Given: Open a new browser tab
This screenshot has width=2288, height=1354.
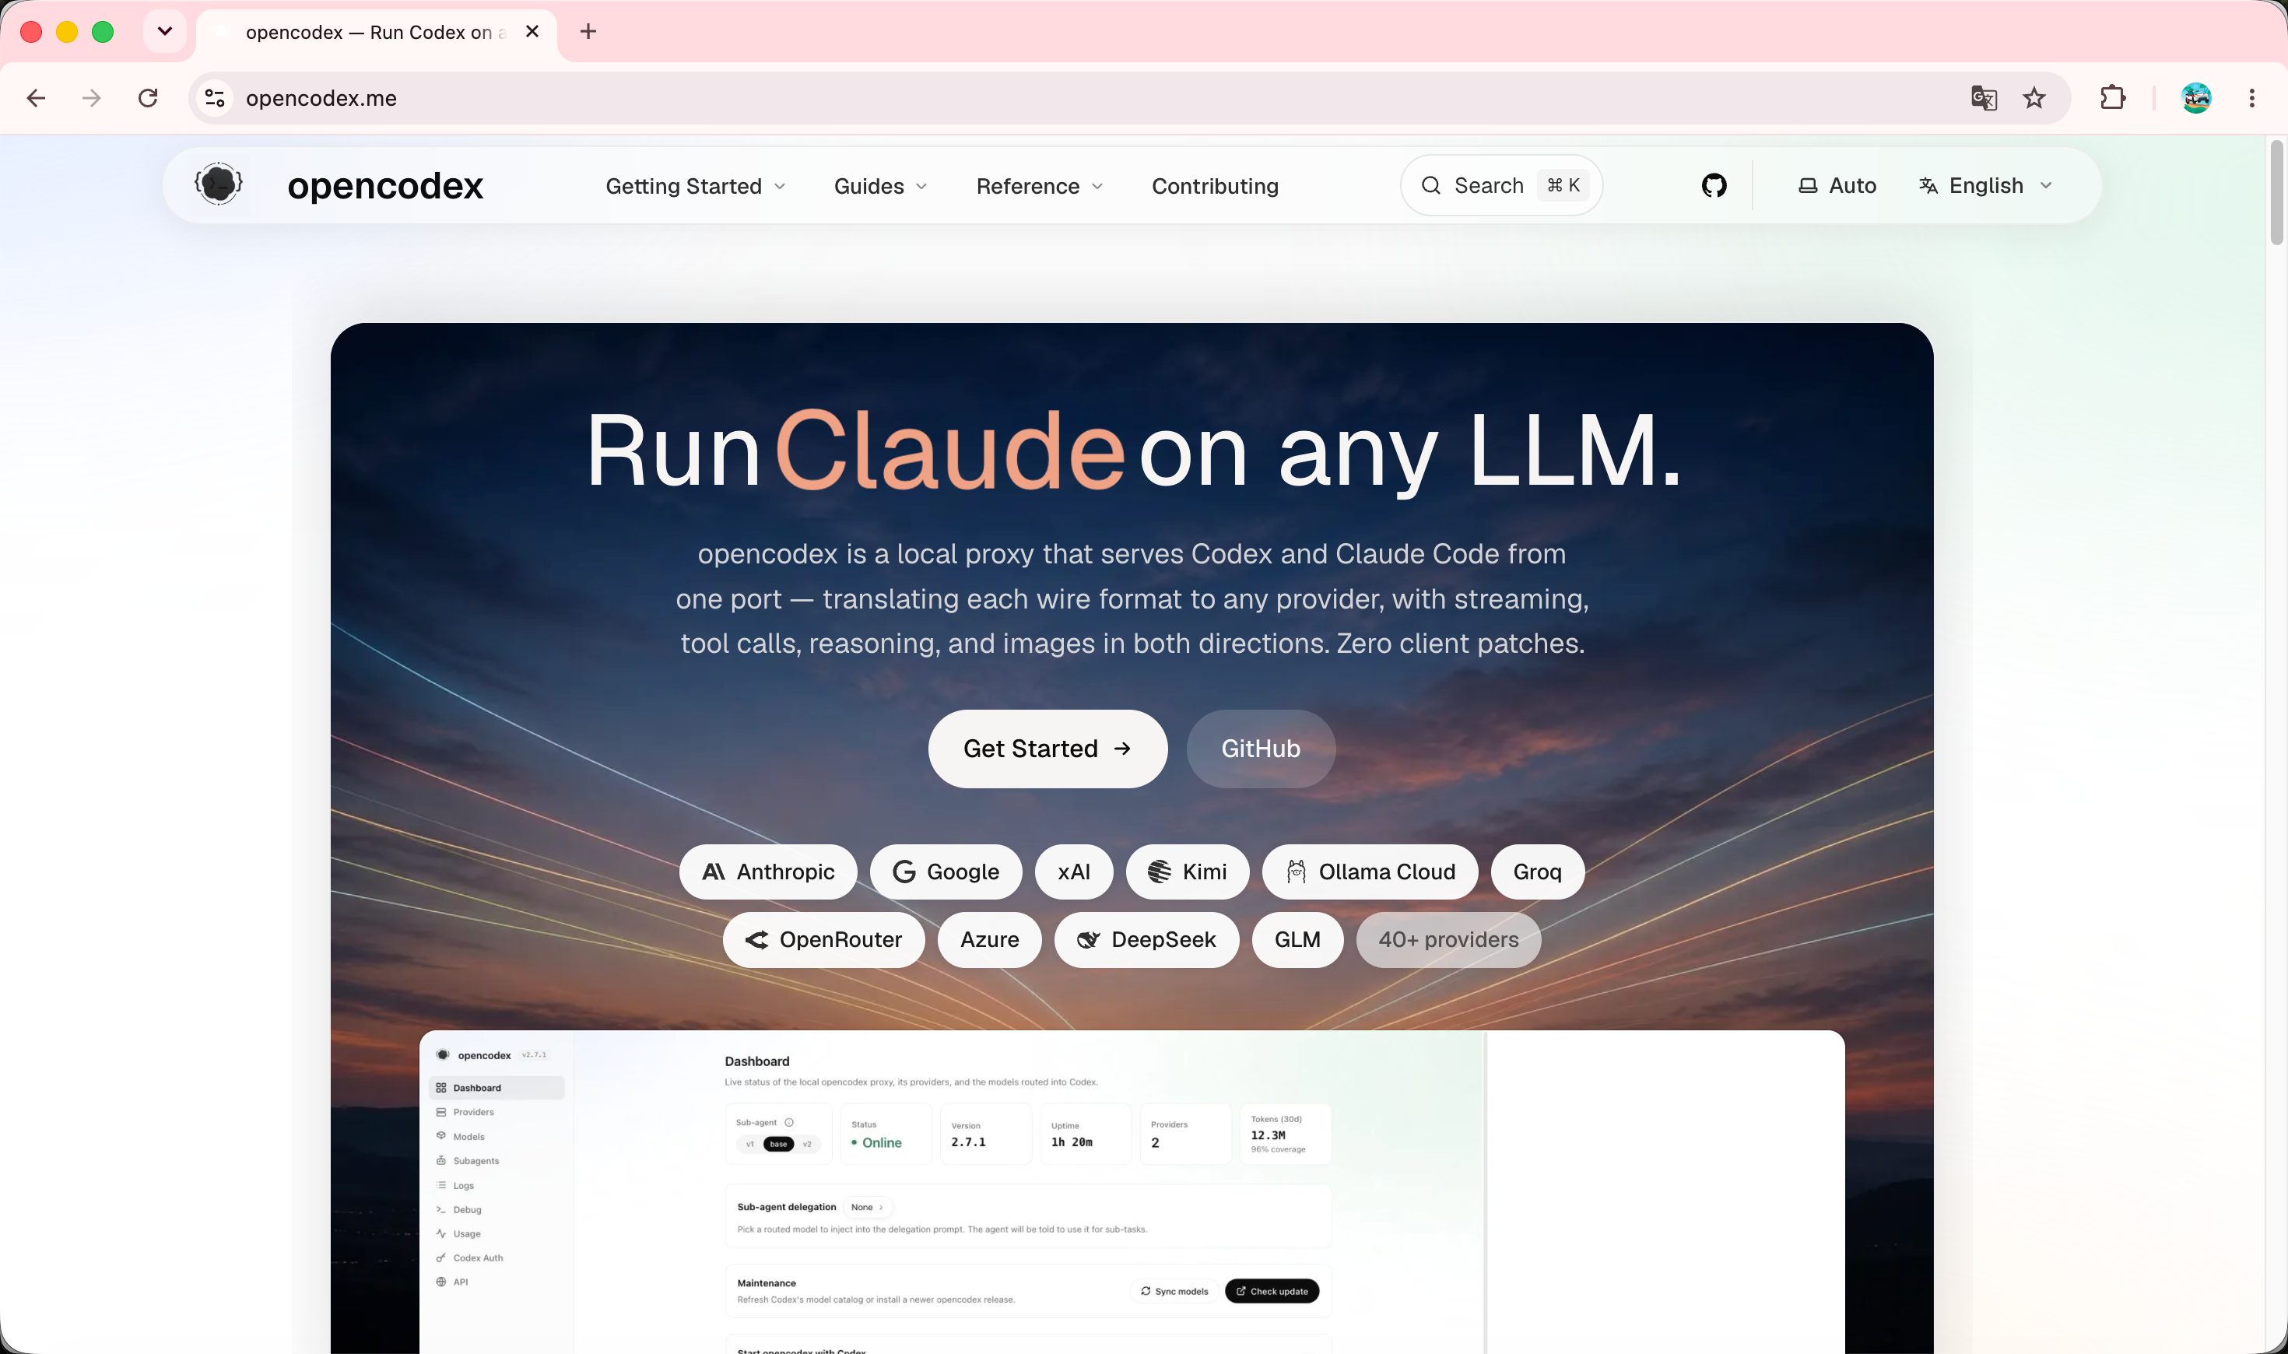Looking at the screenshot, I should (x=588, y=32).
